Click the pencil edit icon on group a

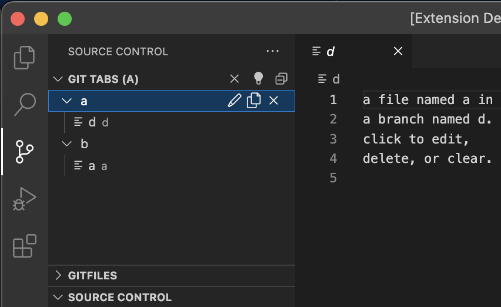coord(234,101)
